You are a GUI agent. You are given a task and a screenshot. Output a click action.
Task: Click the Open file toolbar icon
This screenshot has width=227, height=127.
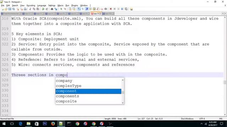(6, 9)
